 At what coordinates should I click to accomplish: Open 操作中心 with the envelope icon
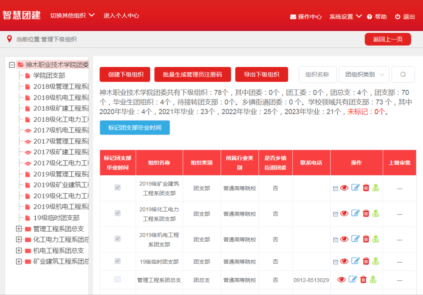point(305,16)
